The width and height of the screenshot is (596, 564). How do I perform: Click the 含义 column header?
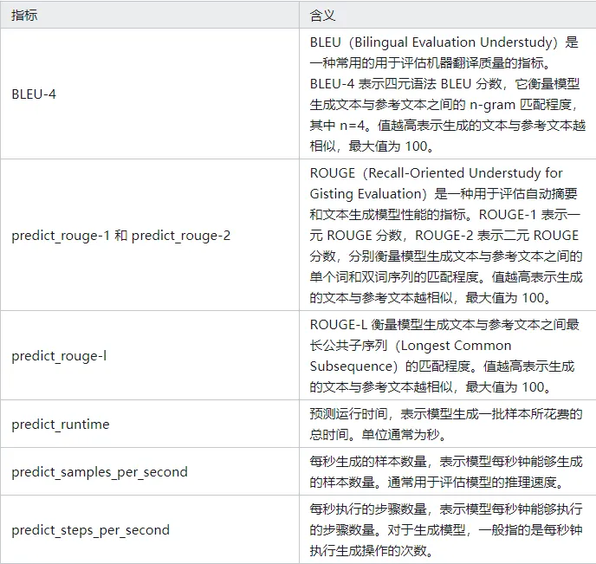click(447, 16)
